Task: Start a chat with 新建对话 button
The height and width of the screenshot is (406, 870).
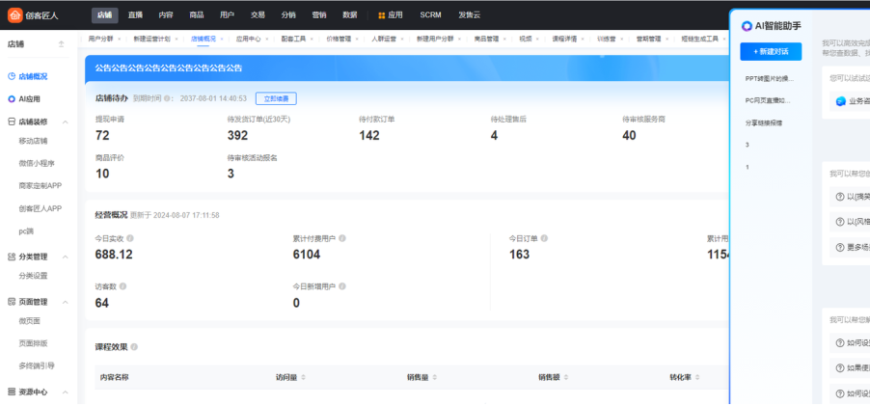Action: pos(771,52)
